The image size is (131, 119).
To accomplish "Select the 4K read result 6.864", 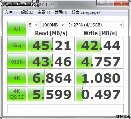I will coord(51,77).
